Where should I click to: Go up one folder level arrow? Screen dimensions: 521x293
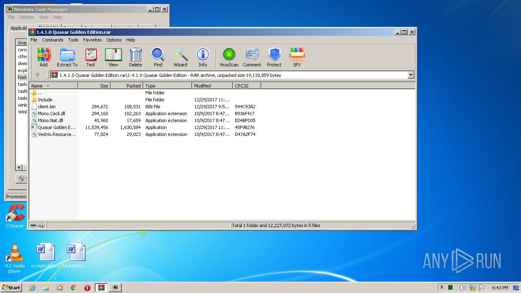coord(37,75)
